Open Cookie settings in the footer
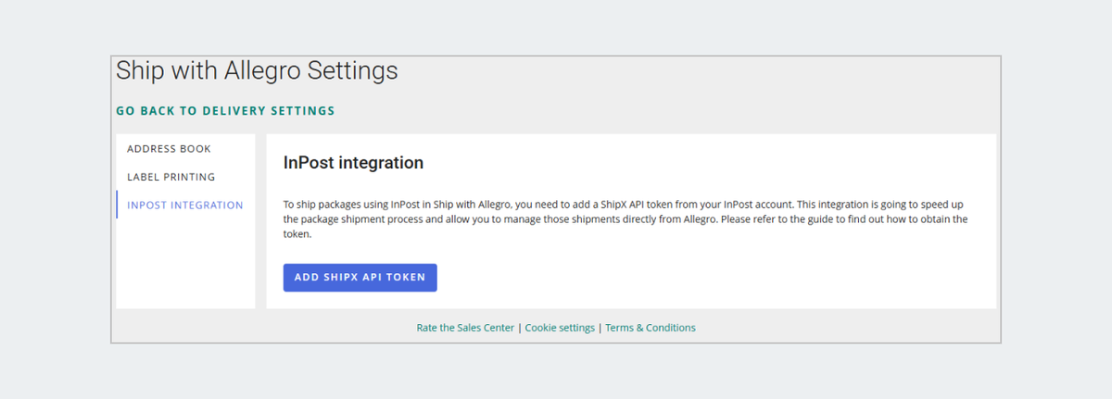The height and width of the screenshot is (399, 1112). (x=560, y=328)
